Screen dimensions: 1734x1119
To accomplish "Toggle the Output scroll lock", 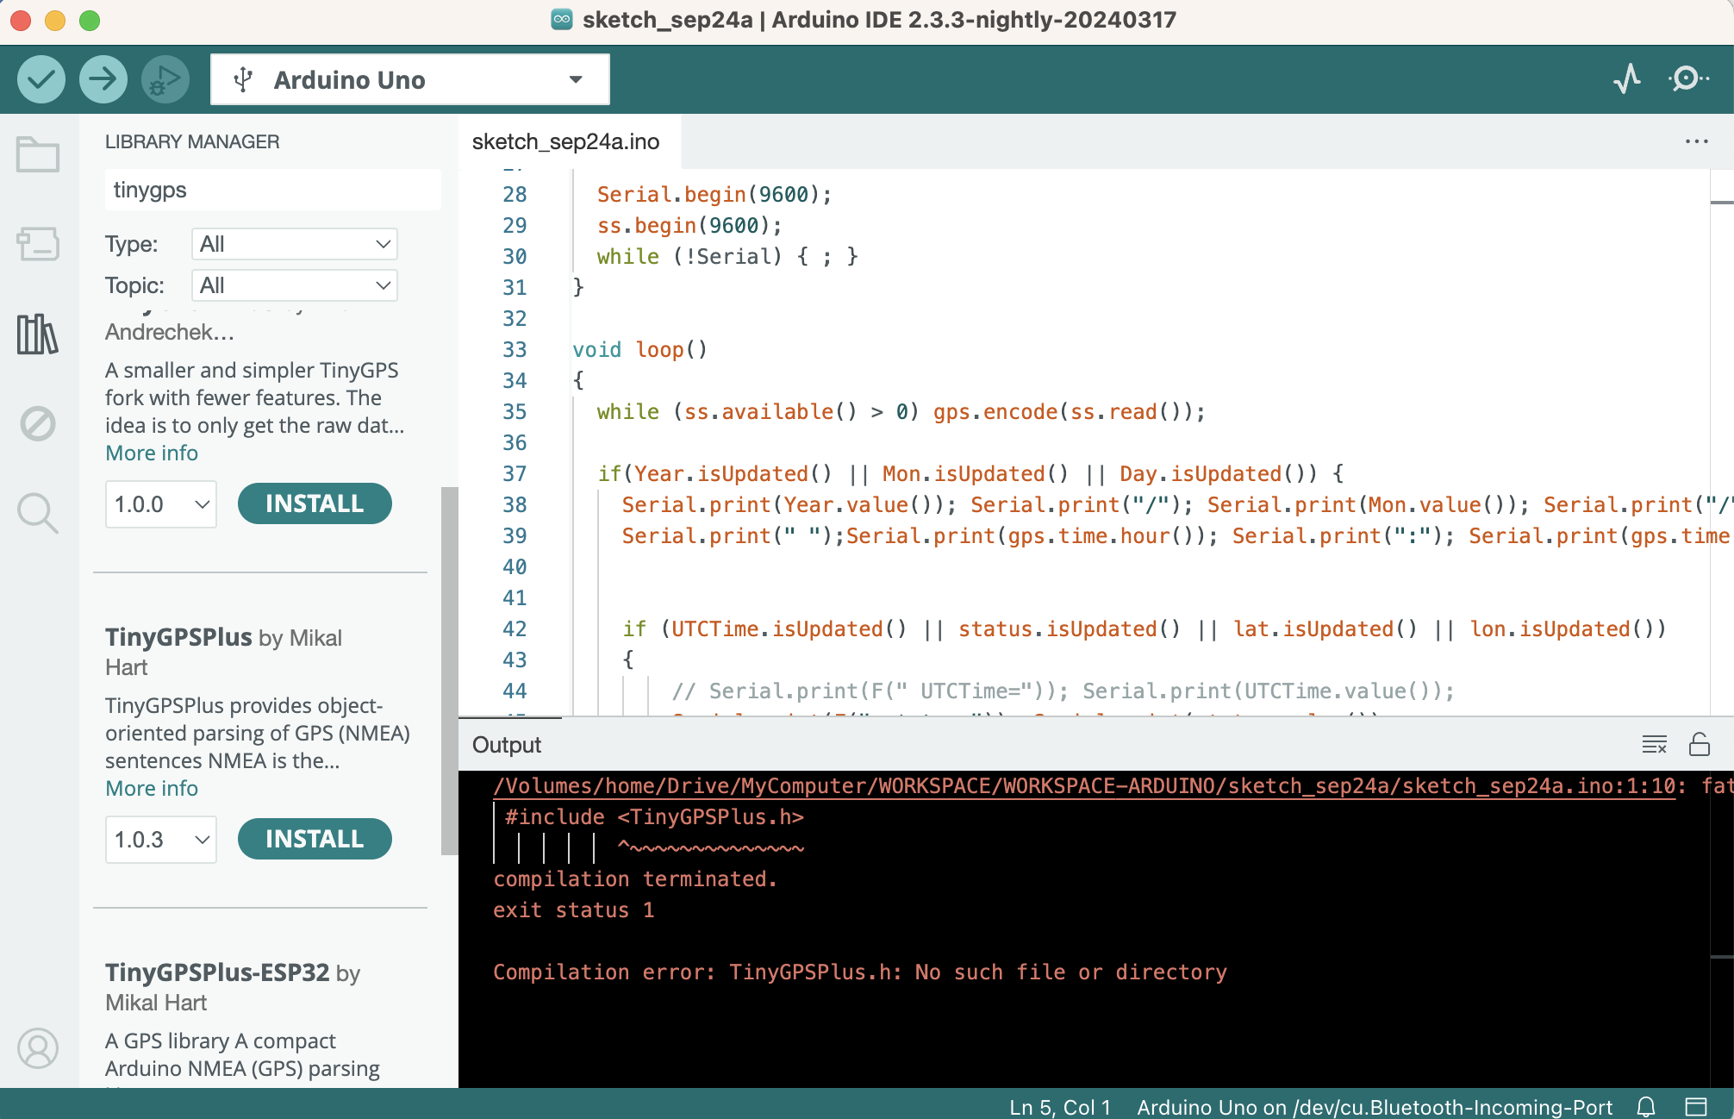I will click(x=1700, y=744).
